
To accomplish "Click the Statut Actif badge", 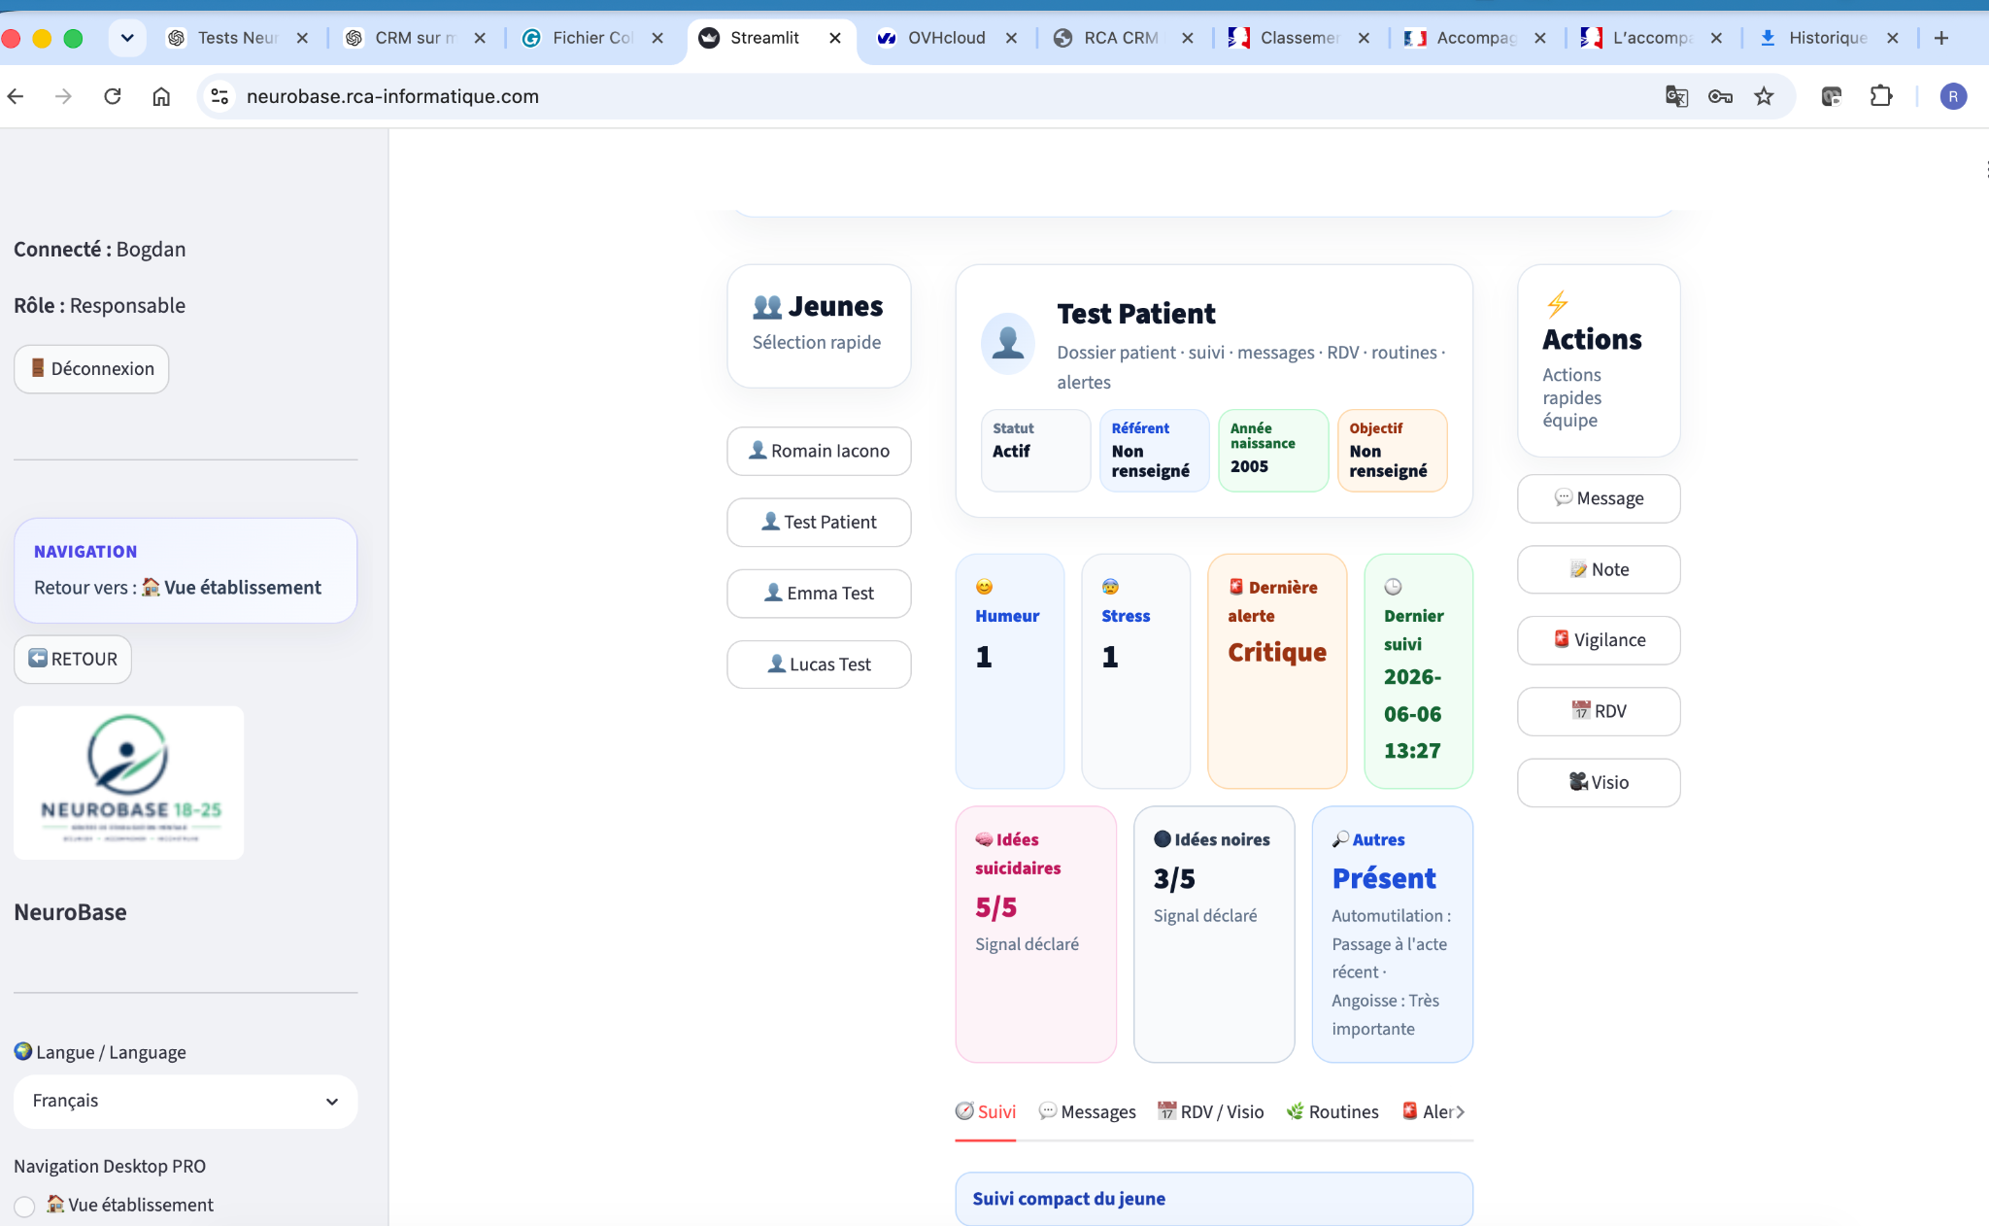I will (x=1035, y=451).
